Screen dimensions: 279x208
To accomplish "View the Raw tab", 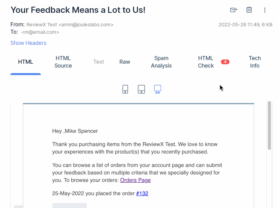I will [125, 62].
